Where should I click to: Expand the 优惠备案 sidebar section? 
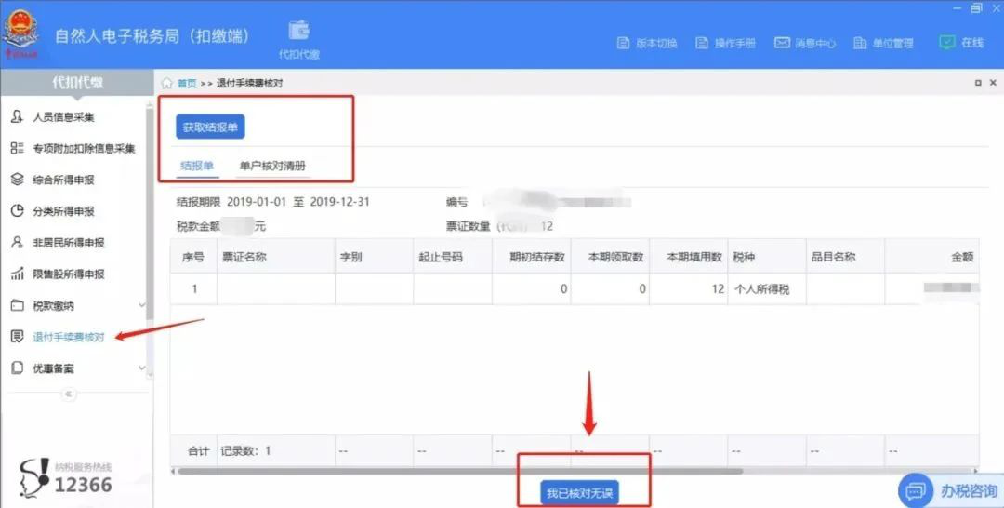point(141,368)
